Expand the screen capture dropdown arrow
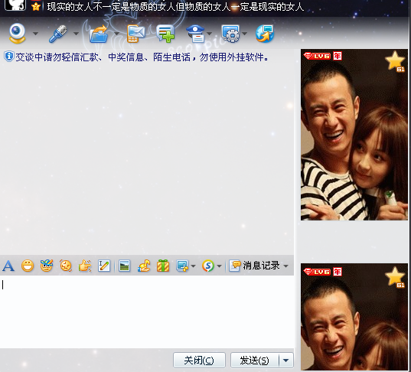 tap(194, 266)
